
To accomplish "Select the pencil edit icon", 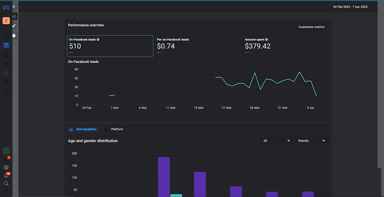I will tap(14, 26).
